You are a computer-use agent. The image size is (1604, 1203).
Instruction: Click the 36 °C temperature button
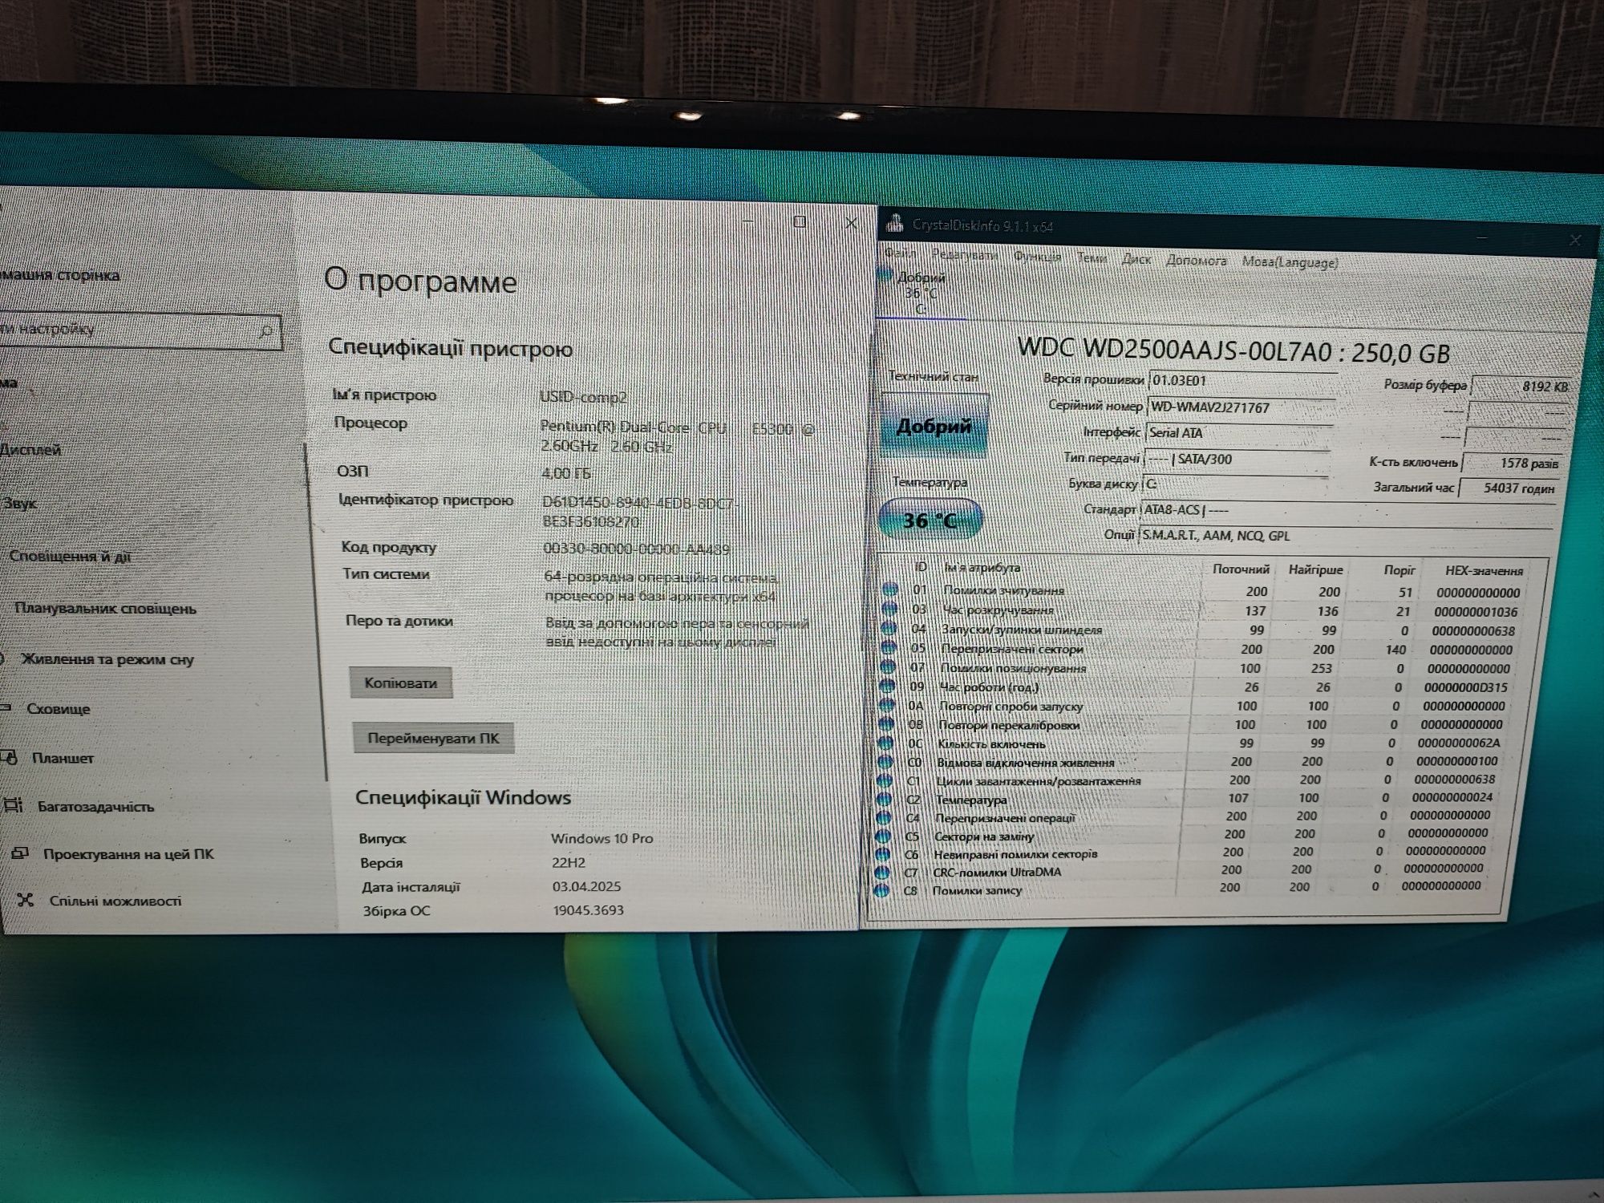point(930,520)
